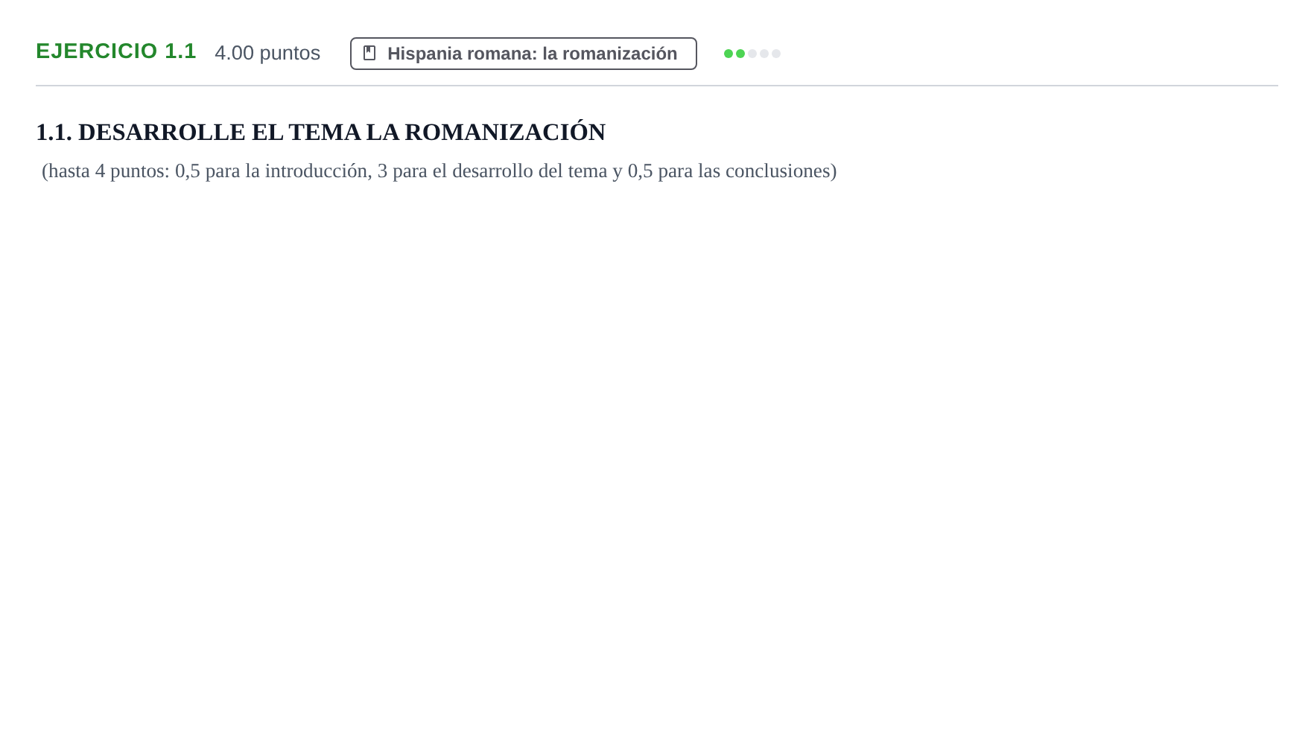Click the '1.1. DESARROLLE EL TEMA LA ROMANIZACIÓN' title
The image size is (1314, 749).
(x=321, y=133)
